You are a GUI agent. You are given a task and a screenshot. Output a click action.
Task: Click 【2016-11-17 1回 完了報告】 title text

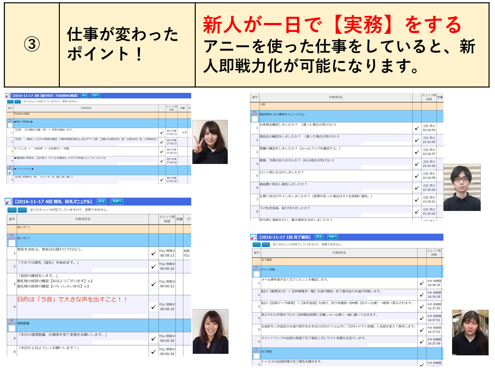click(285, 237)
